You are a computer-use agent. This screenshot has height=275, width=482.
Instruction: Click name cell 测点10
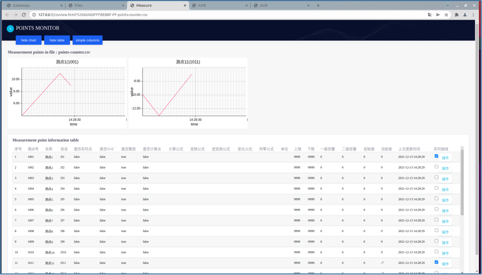[x=50, y=253]
